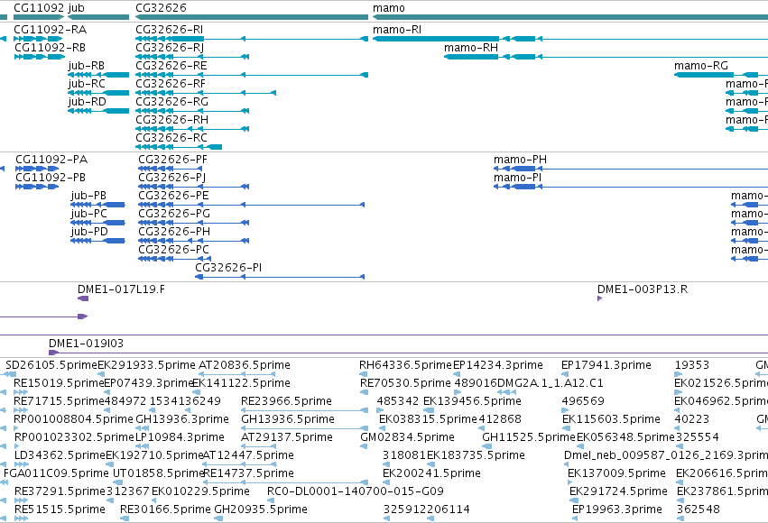Click EST RH64336.5prime

(x=405, y=365)
